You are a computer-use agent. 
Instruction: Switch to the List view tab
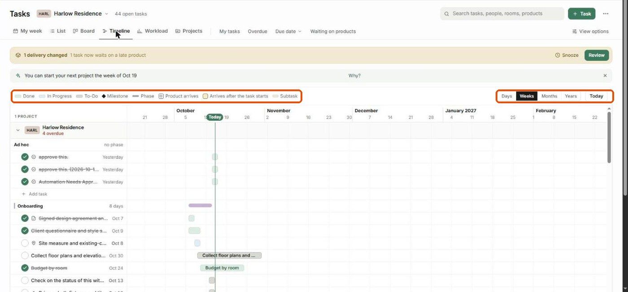(57, 31)
